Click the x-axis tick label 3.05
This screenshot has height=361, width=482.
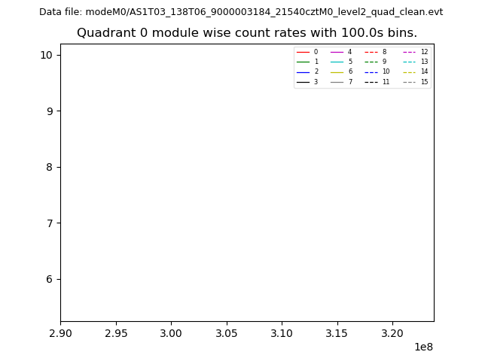[227, 332]
